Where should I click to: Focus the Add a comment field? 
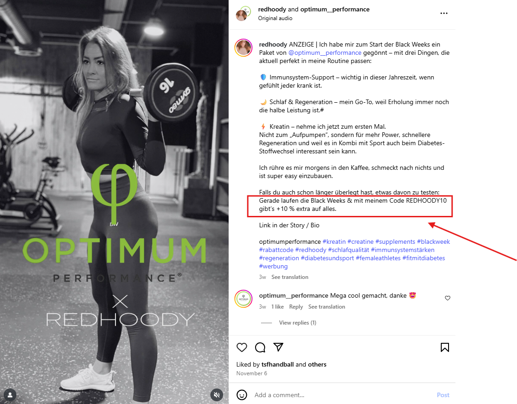pos(343,395)
